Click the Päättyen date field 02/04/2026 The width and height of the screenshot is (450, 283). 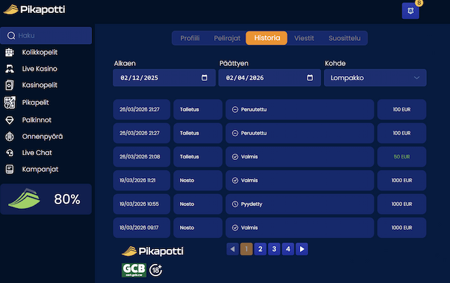[269, 78]
